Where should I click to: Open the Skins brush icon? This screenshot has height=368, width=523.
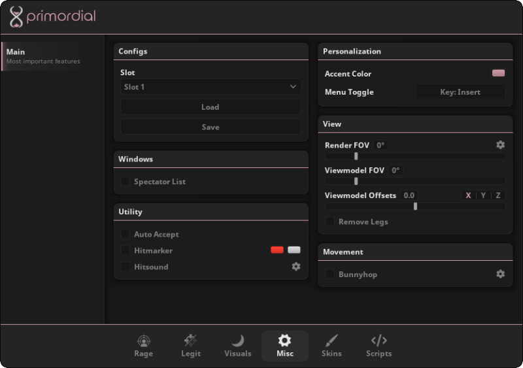(x=331, y=341)
